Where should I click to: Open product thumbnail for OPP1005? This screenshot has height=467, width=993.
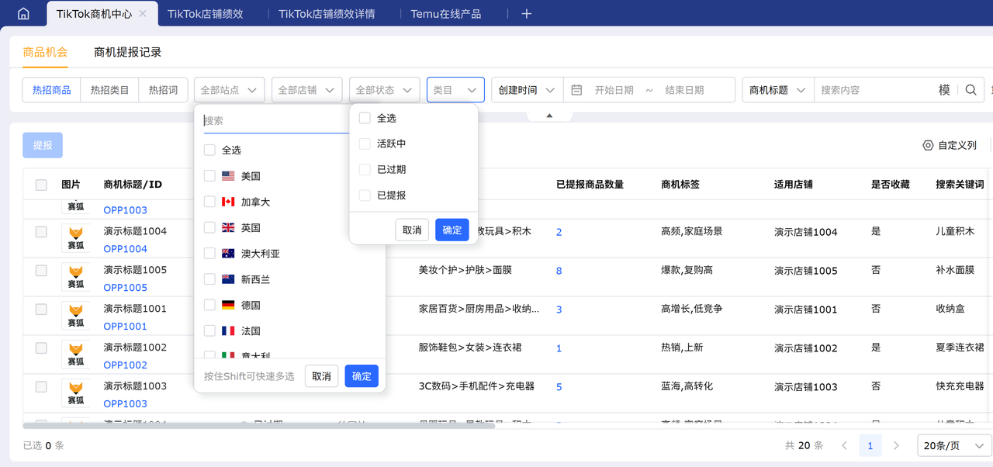tap(76, 276)
